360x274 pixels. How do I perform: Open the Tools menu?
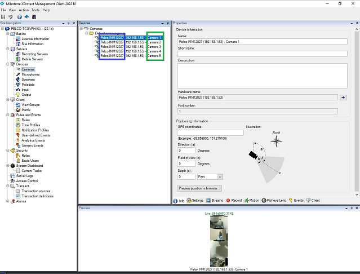35,10
